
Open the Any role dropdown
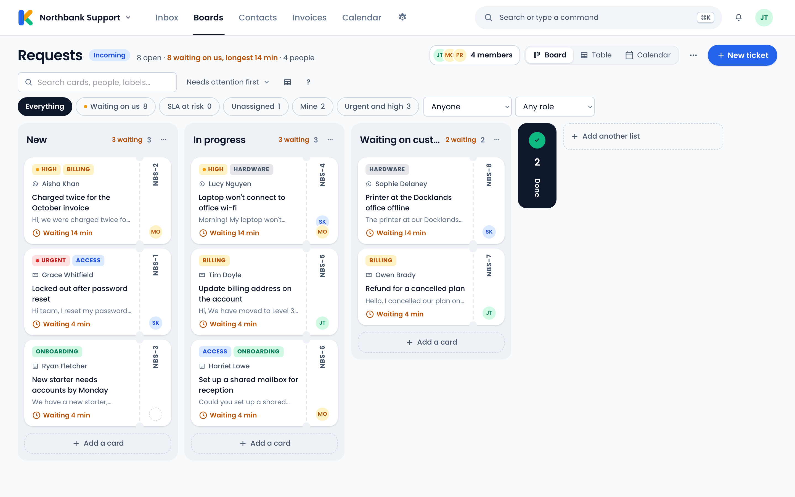(555, 107)
